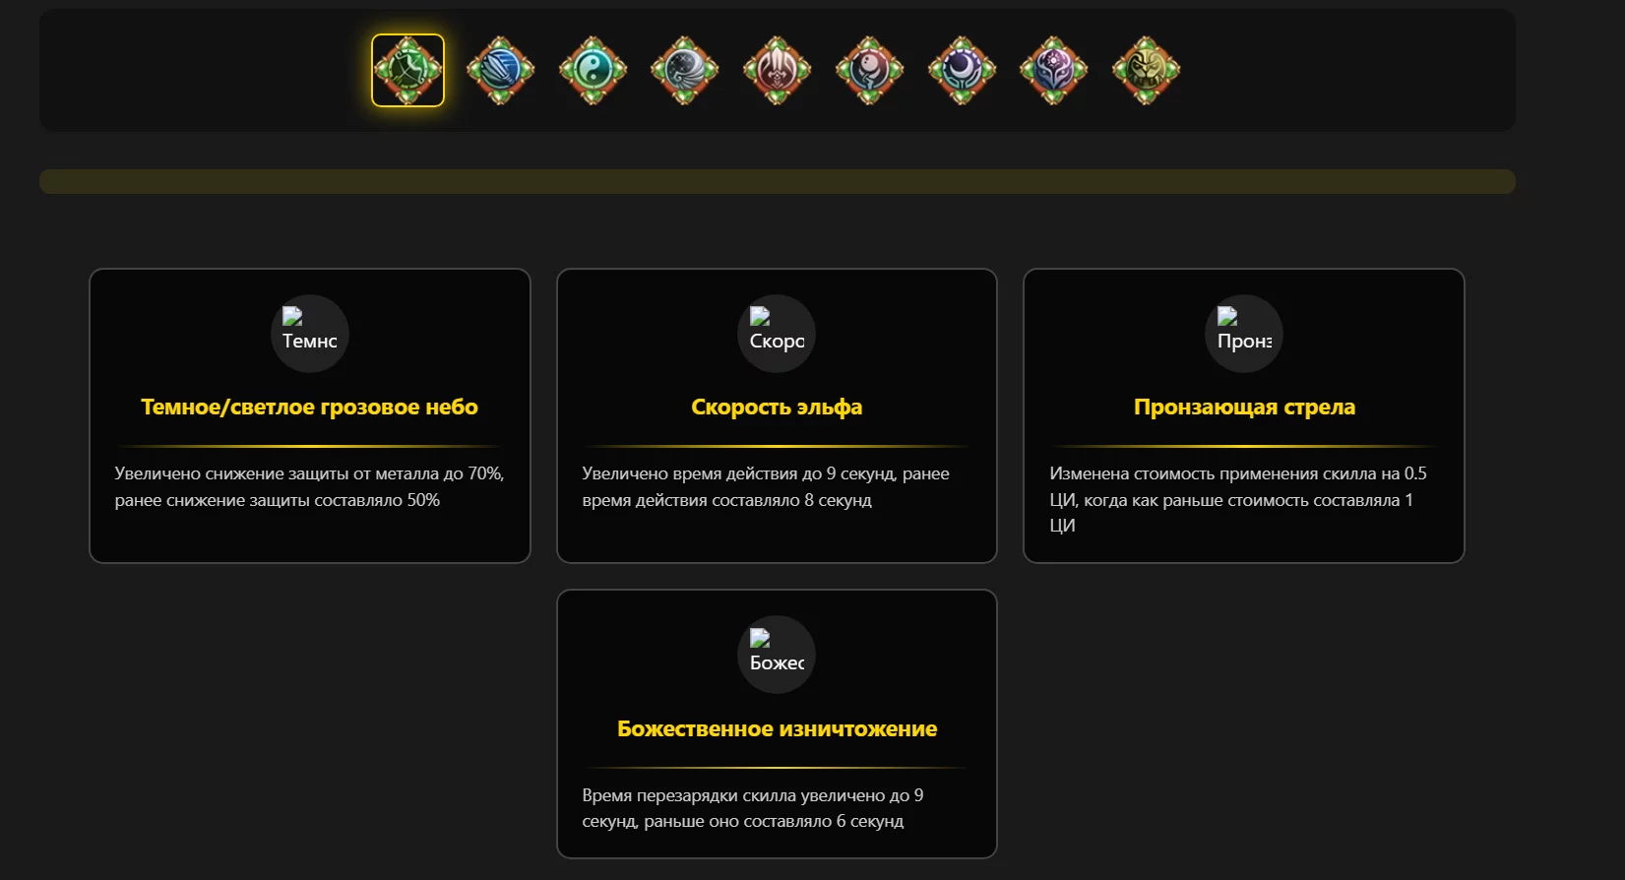Select the silver wing class icon

(684, 70)
